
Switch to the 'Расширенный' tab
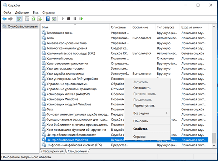[x=53, y=151]
